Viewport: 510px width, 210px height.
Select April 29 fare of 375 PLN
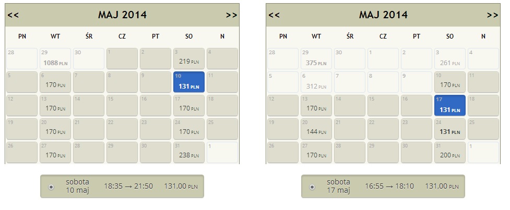coord(316,59)
